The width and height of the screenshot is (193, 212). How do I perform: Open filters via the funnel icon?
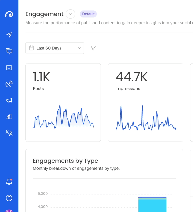93,48
